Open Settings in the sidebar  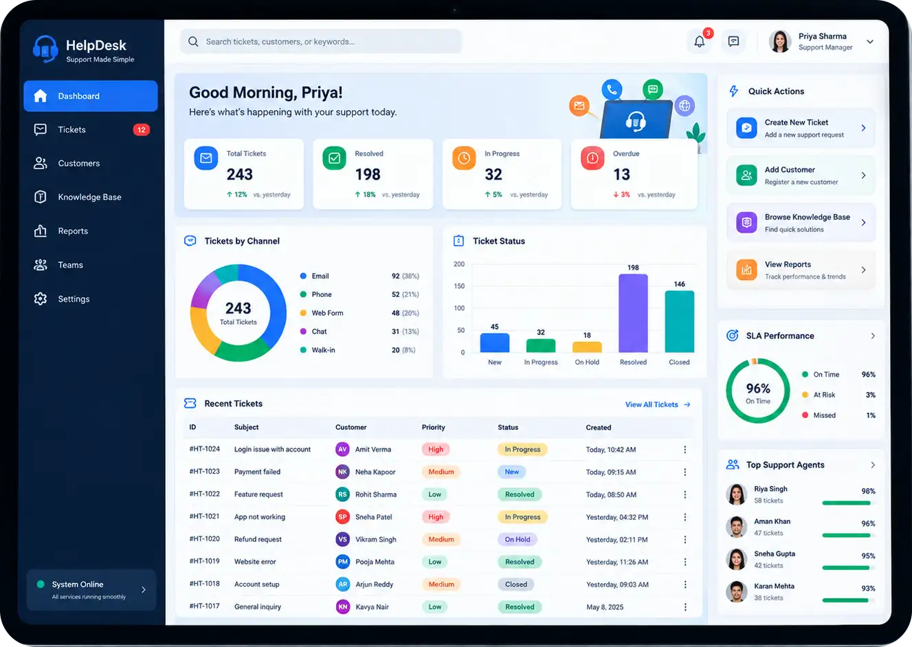(x=91, y=299)
